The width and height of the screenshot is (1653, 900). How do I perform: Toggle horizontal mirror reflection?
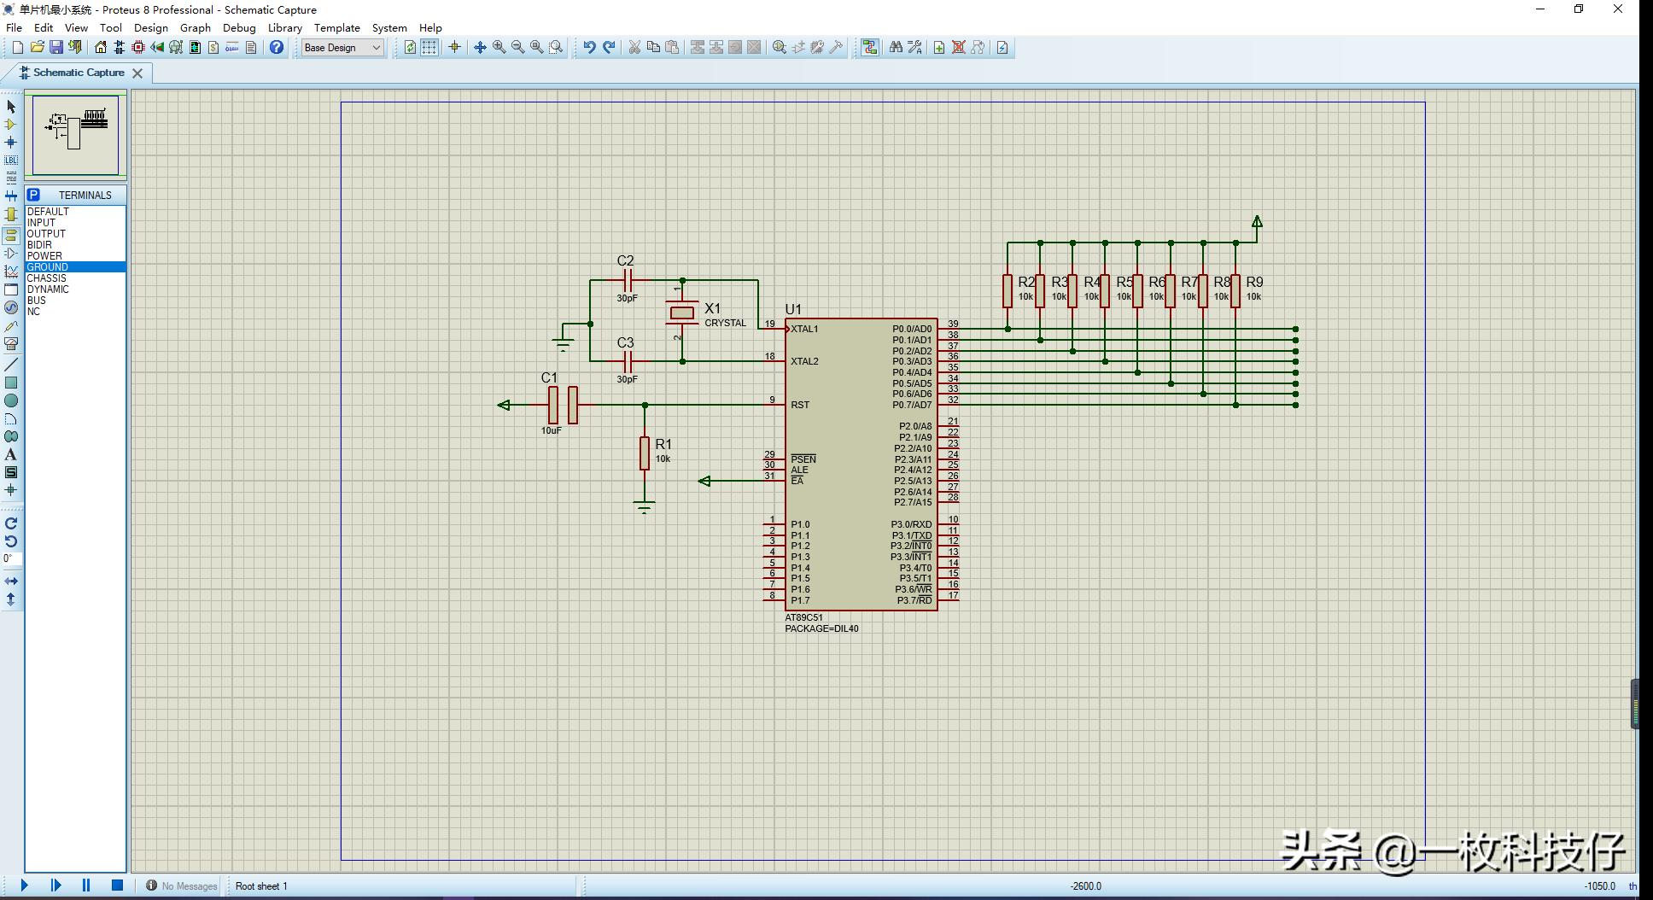click(x=11, y=581)
